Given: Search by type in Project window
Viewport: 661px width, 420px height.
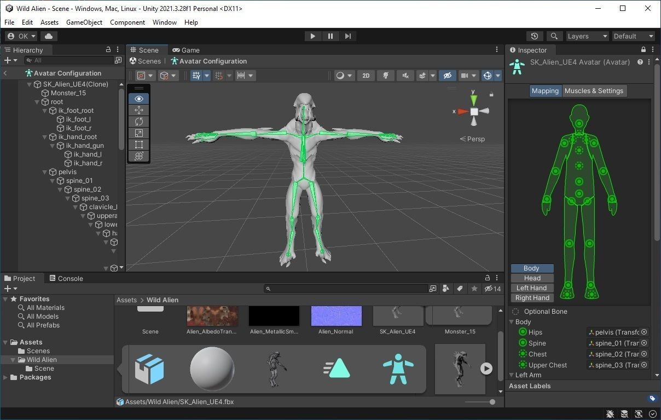Looking at the screenshot, I should coord(445,289).
